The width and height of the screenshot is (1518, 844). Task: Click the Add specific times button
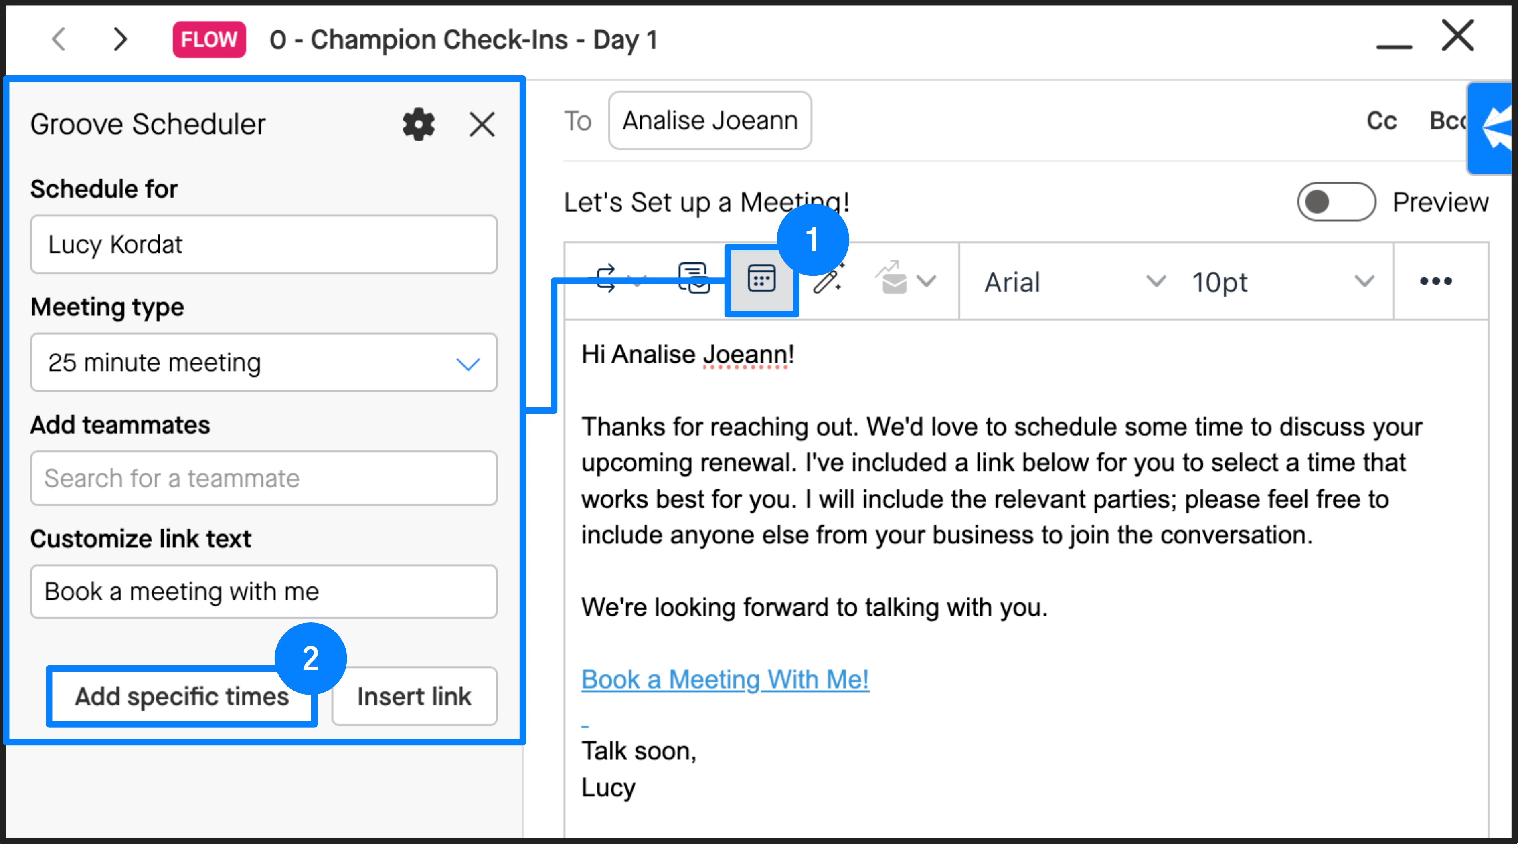coord(182,696)
